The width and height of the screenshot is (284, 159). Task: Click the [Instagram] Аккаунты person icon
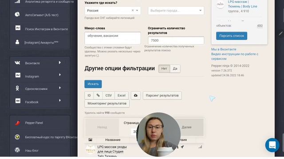click(17, 42)
